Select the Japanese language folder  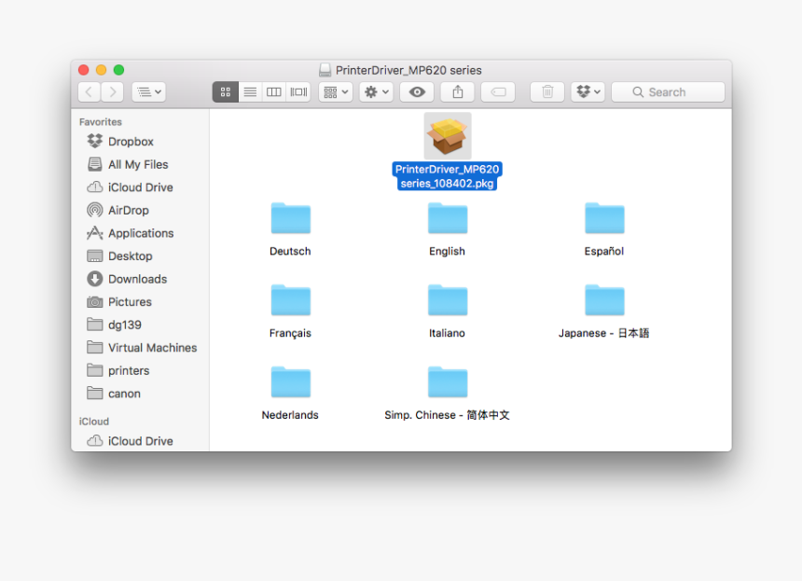click(x=604, y=301)
